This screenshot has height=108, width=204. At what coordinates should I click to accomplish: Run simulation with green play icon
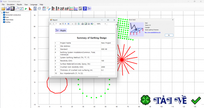(x=26, y=9)
